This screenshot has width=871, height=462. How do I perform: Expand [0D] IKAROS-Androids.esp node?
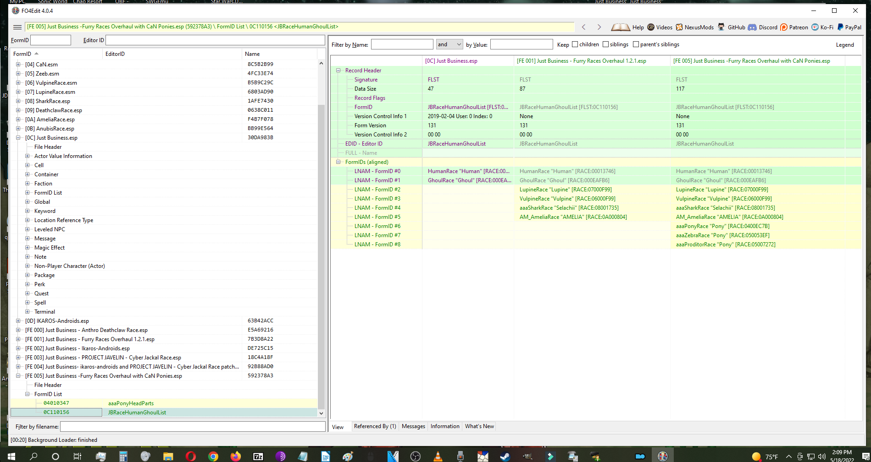point(18,321)
